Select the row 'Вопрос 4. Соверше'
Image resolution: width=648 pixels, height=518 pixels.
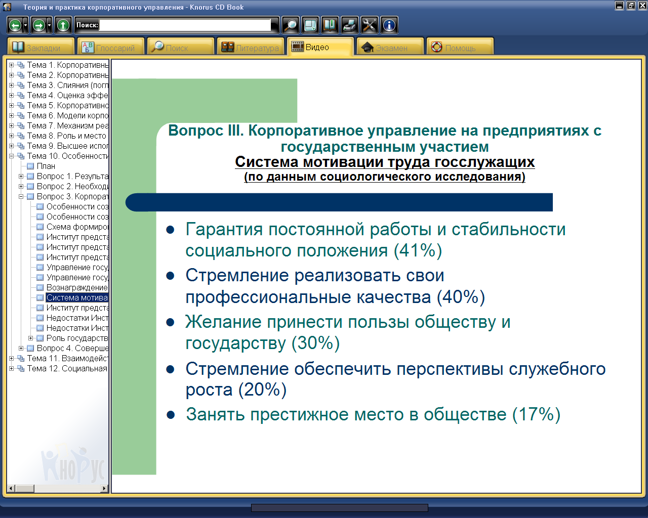tap(72, 348)
